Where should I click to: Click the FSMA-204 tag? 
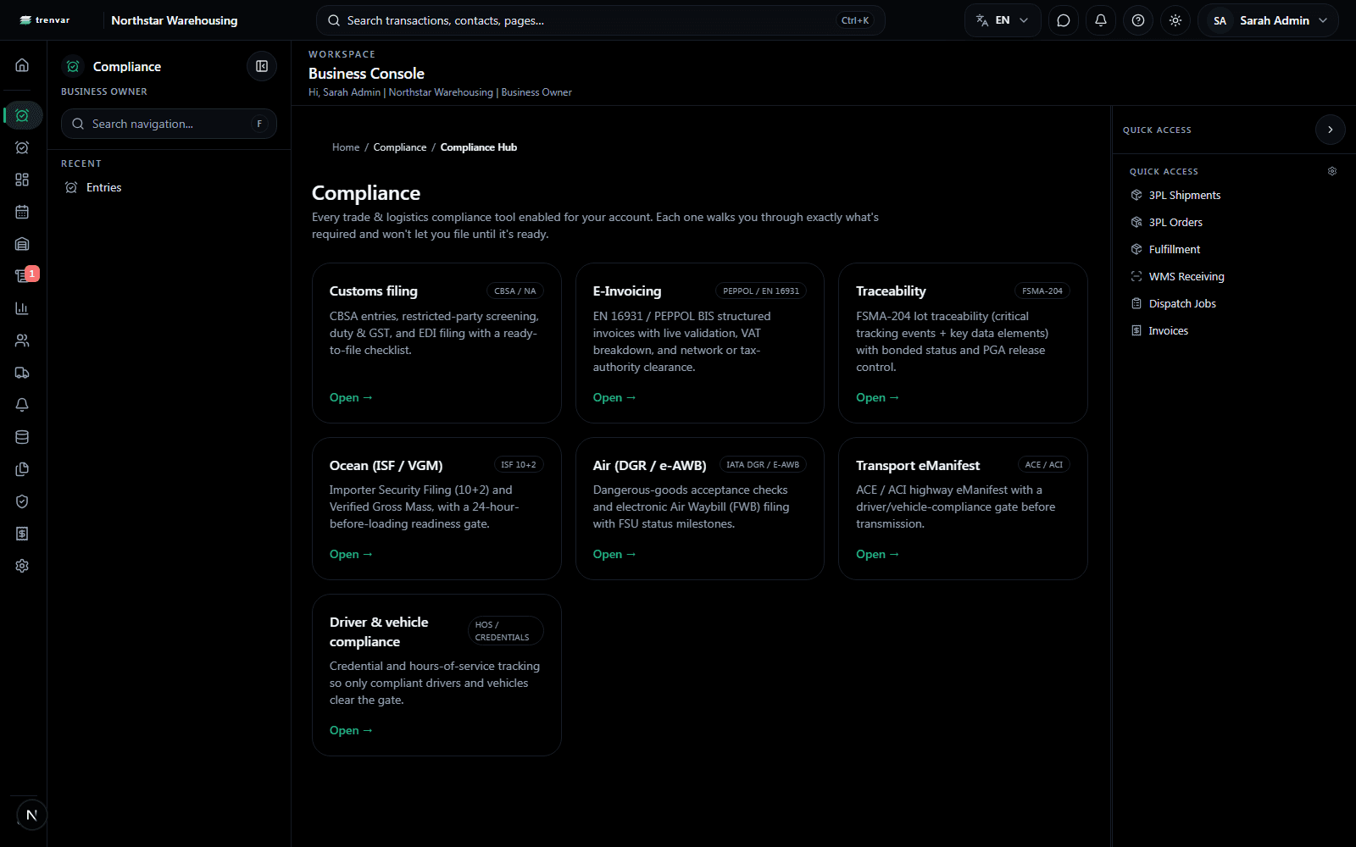tap(1042, 291)
